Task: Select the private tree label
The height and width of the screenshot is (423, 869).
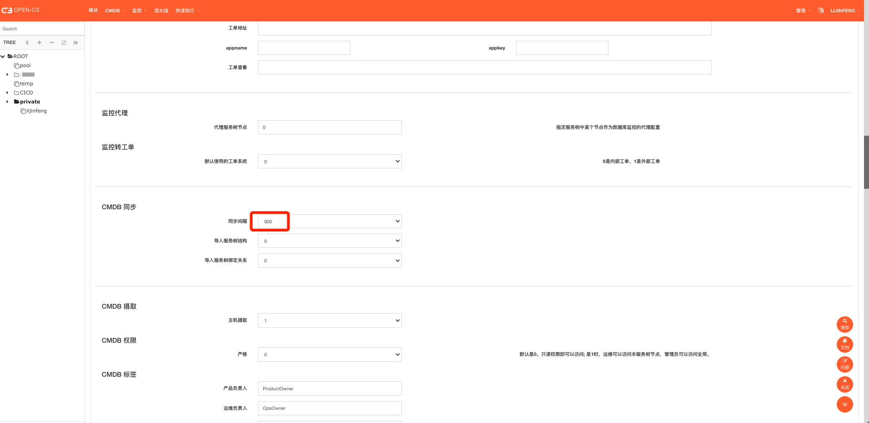Action: (30, 102)
